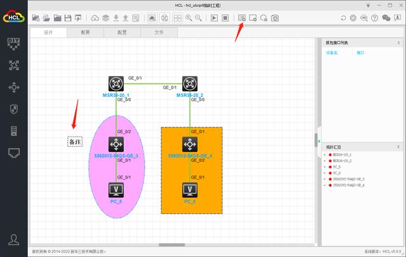Switch to the 配置 tab
The height and width of the screenshot is (257, 406).
click(122, 32)
